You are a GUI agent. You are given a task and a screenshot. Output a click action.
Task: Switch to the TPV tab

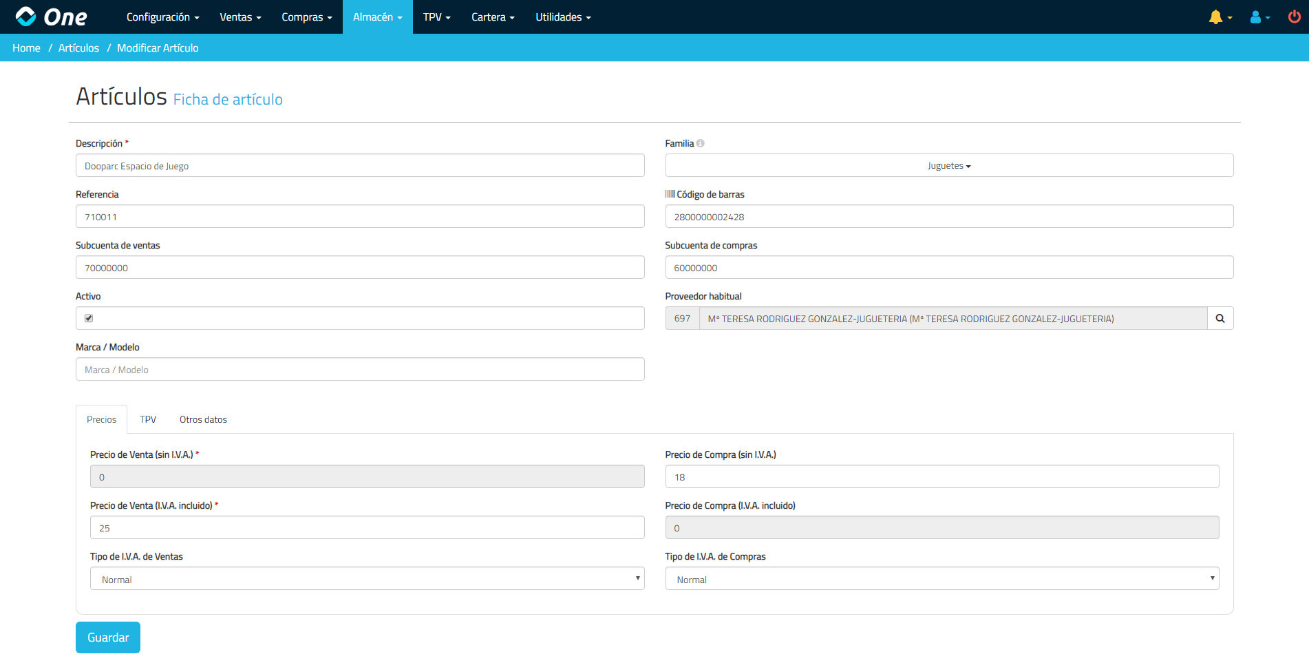click(x=148, y=419)
